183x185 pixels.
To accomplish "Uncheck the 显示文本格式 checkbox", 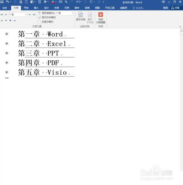I will pyautogui.click(x=40, y=18).
